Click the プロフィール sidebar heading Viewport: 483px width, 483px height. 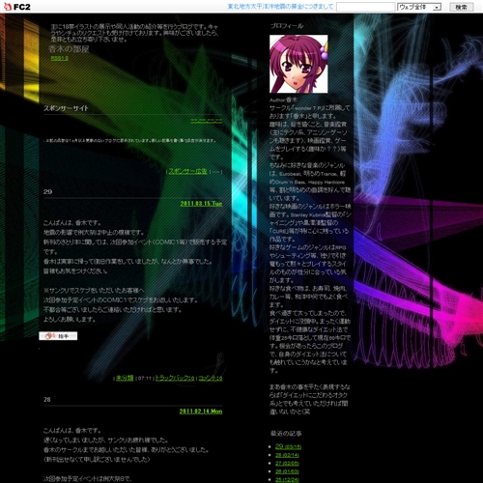(x=287, y=26)
